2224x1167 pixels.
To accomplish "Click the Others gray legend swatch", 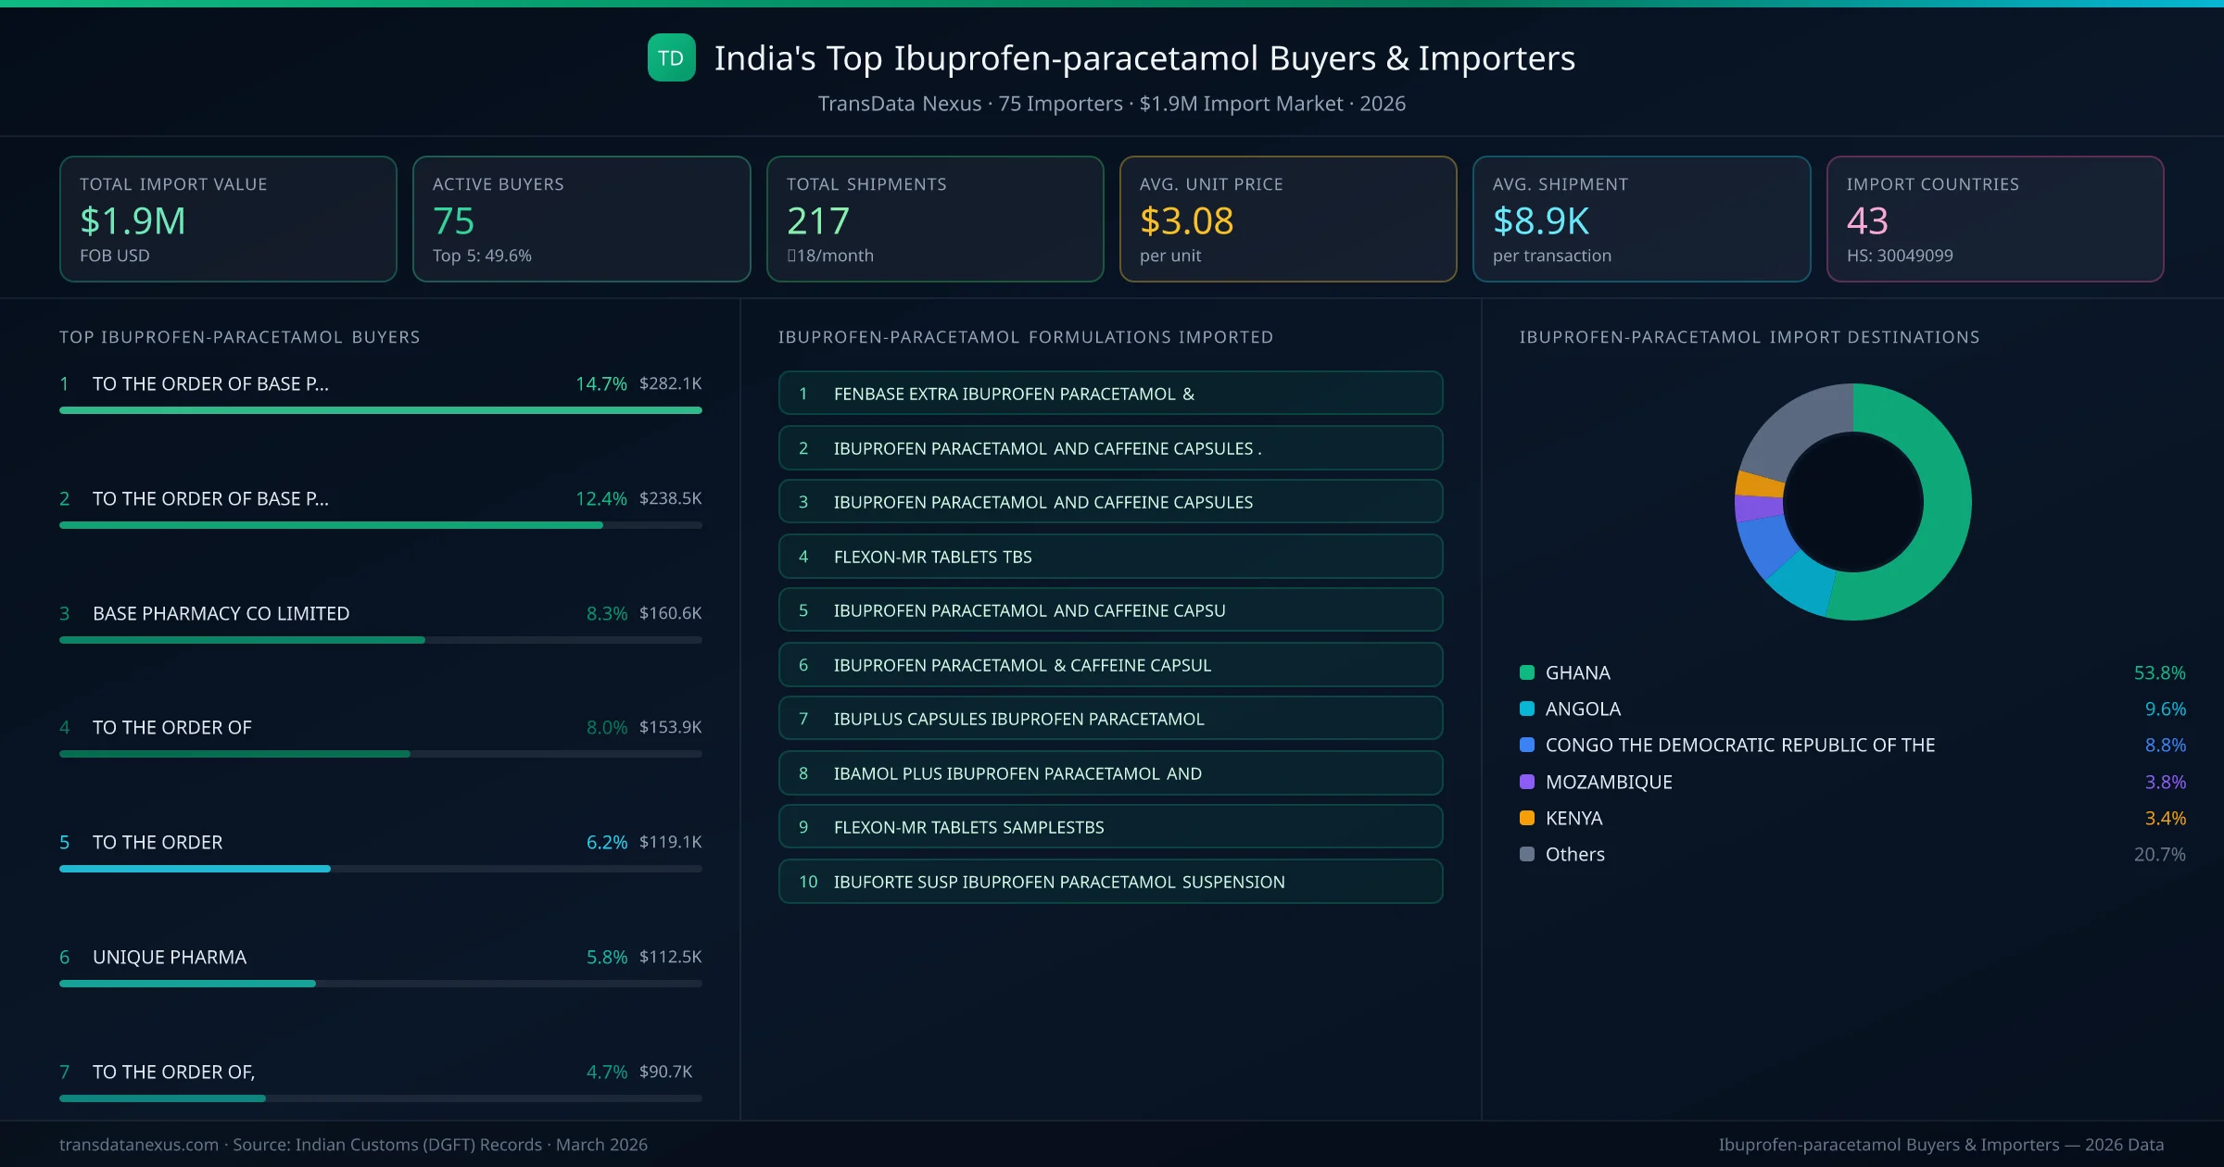I will (x=1527, y=854).
